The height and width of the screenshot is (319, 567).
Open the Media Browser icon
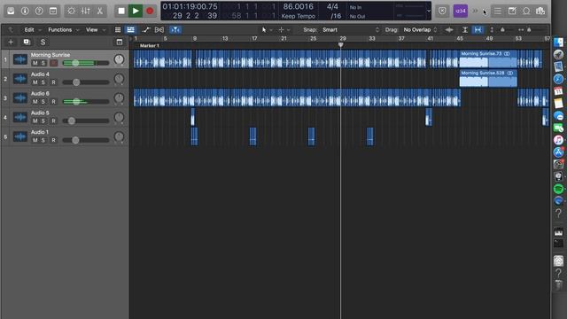[x=540, y=12]
